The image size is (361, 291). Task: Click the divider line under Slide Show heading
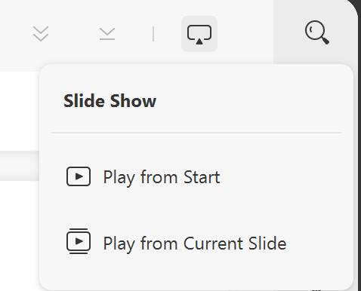coord(196,132)
